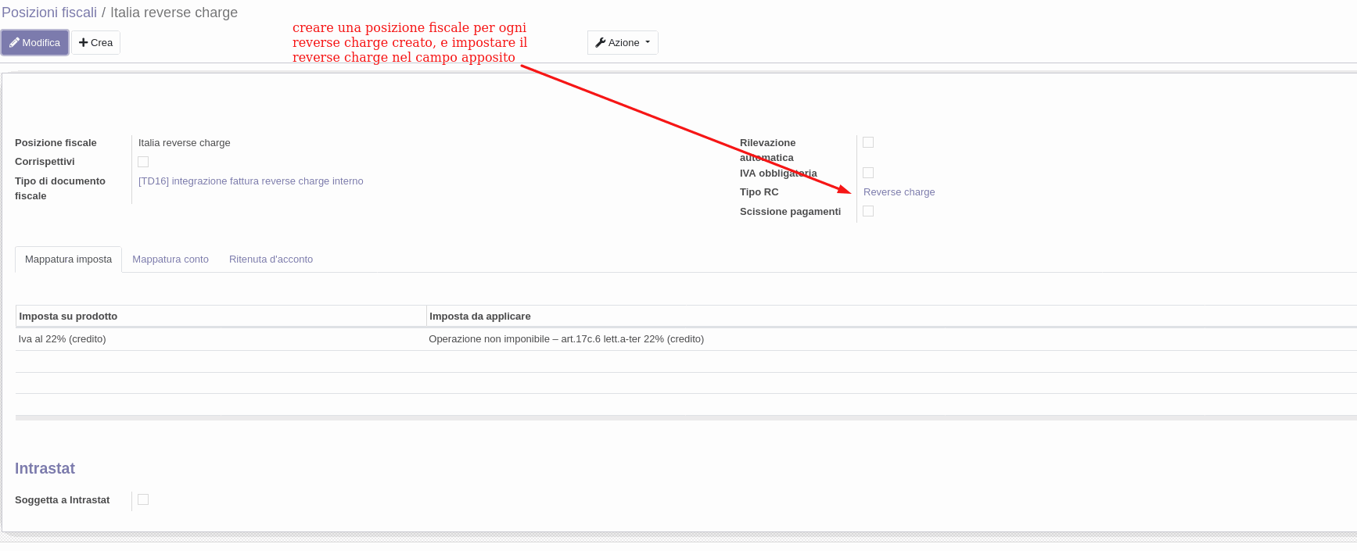This screenshot has width=1357, height=551.
Task: Click the Operazione non imponibile tax cell
Action: 565,339
